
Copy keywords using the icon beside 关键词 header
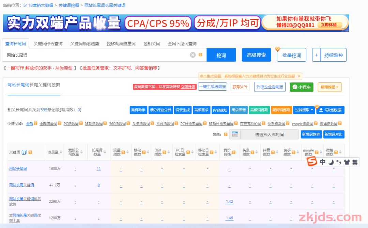(24, 152)
